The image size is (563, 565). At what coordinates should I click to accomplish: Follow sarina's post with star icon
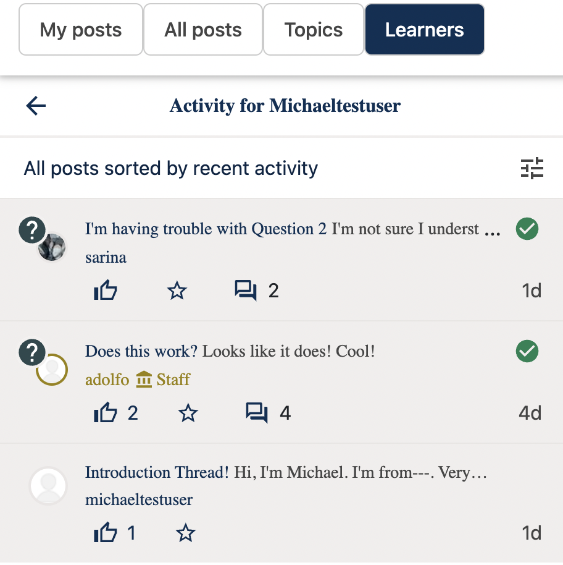coord(177,290)
